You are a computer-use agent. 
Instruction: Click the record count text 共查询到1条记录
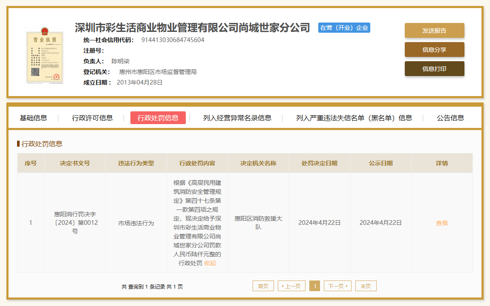pyautogui.click(x=143, y=287)
